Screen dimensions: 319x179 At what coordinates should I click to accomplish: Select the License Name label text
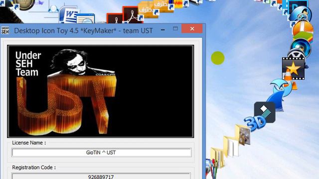29,143
